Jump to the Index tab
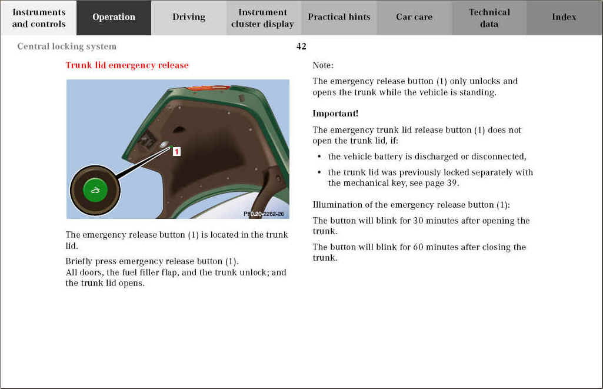 coord(564,17)
